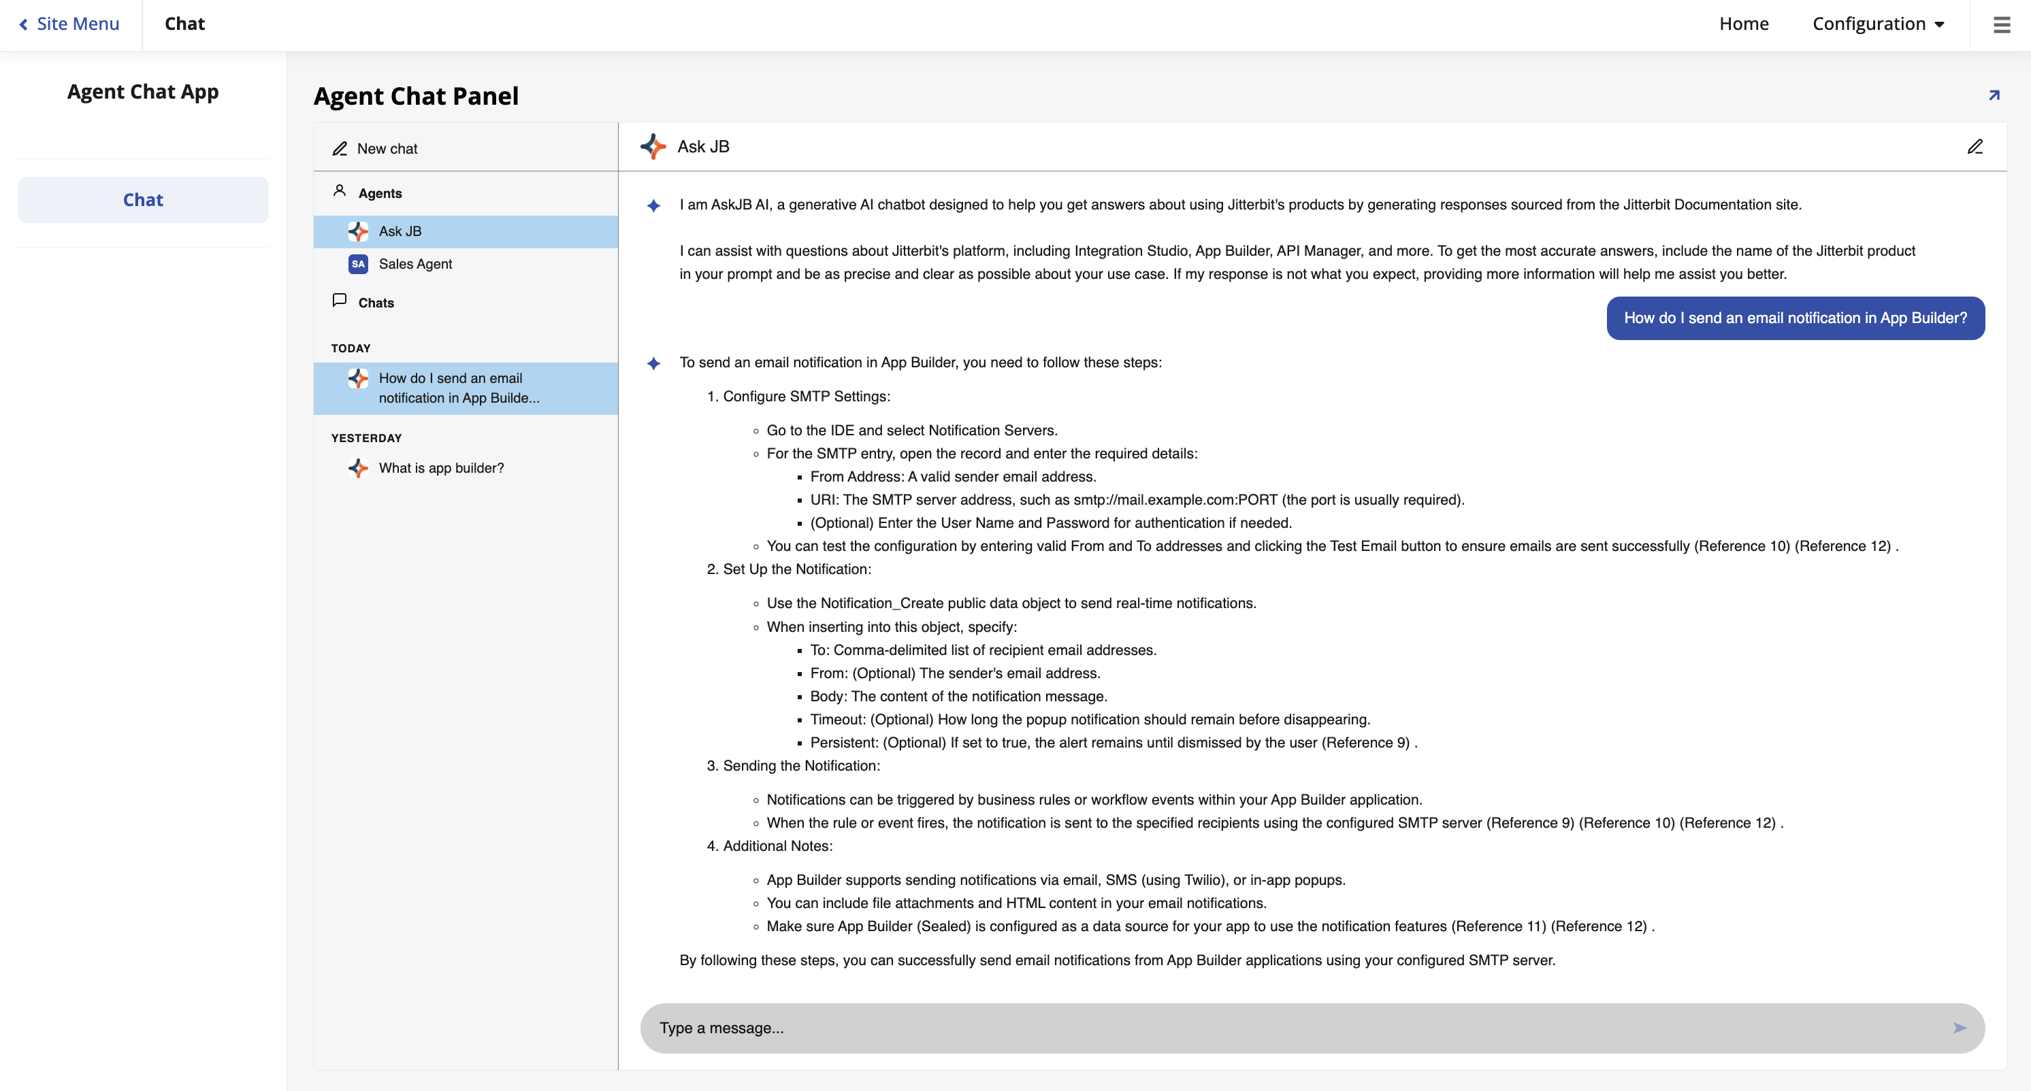Viewport: 2031px width, 1091px height.
Task: Click 'Set Up the Notification:' step text
Action: tap(797, 569)
